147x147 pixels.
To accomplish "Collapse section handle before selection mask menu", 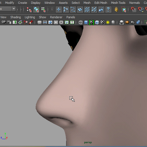I will tap(48, 10).
